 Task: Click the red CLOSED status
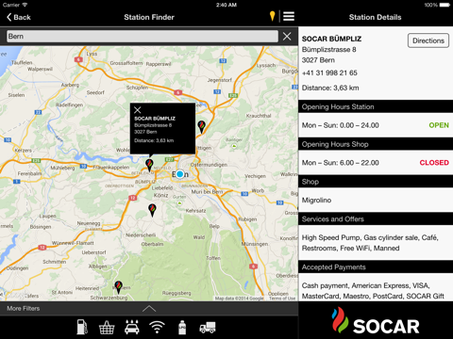click(x=434, y=163)
